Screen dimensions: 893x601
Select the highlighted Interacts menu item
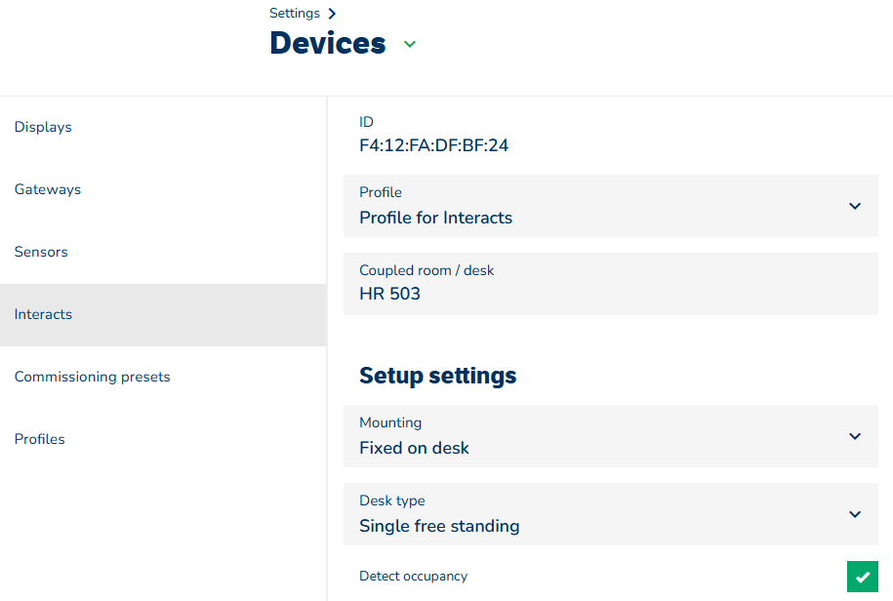point(44,314)
